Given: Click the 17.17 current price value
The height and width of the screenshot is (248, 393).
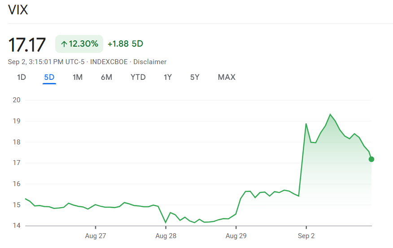Looking at the screenshot, I should [x=27, y=45].
